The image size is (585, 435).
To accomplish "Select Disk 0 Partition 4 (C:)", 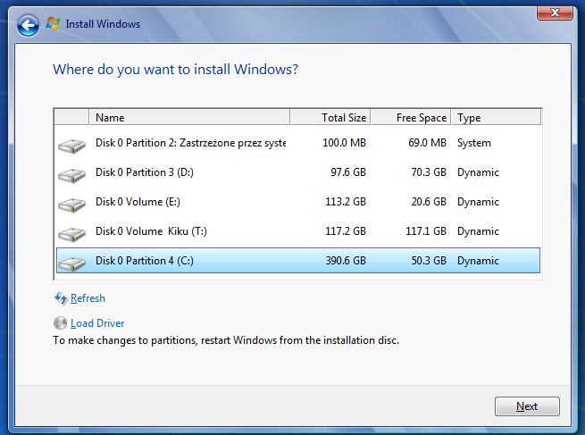I will (298, 261).
